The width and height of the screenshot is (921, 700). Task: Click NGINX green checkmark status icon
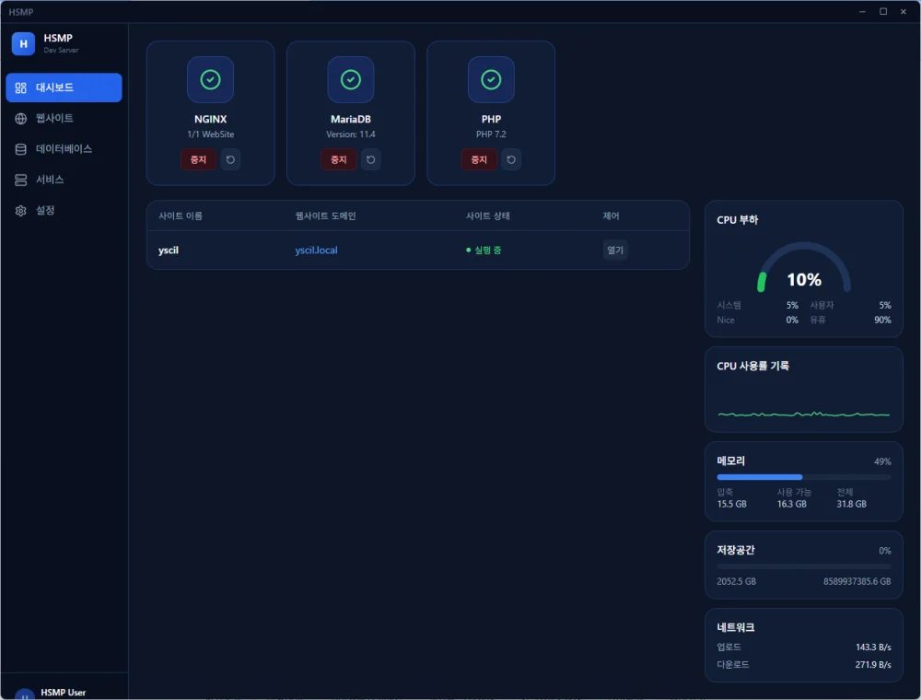[x=210, y=79]
